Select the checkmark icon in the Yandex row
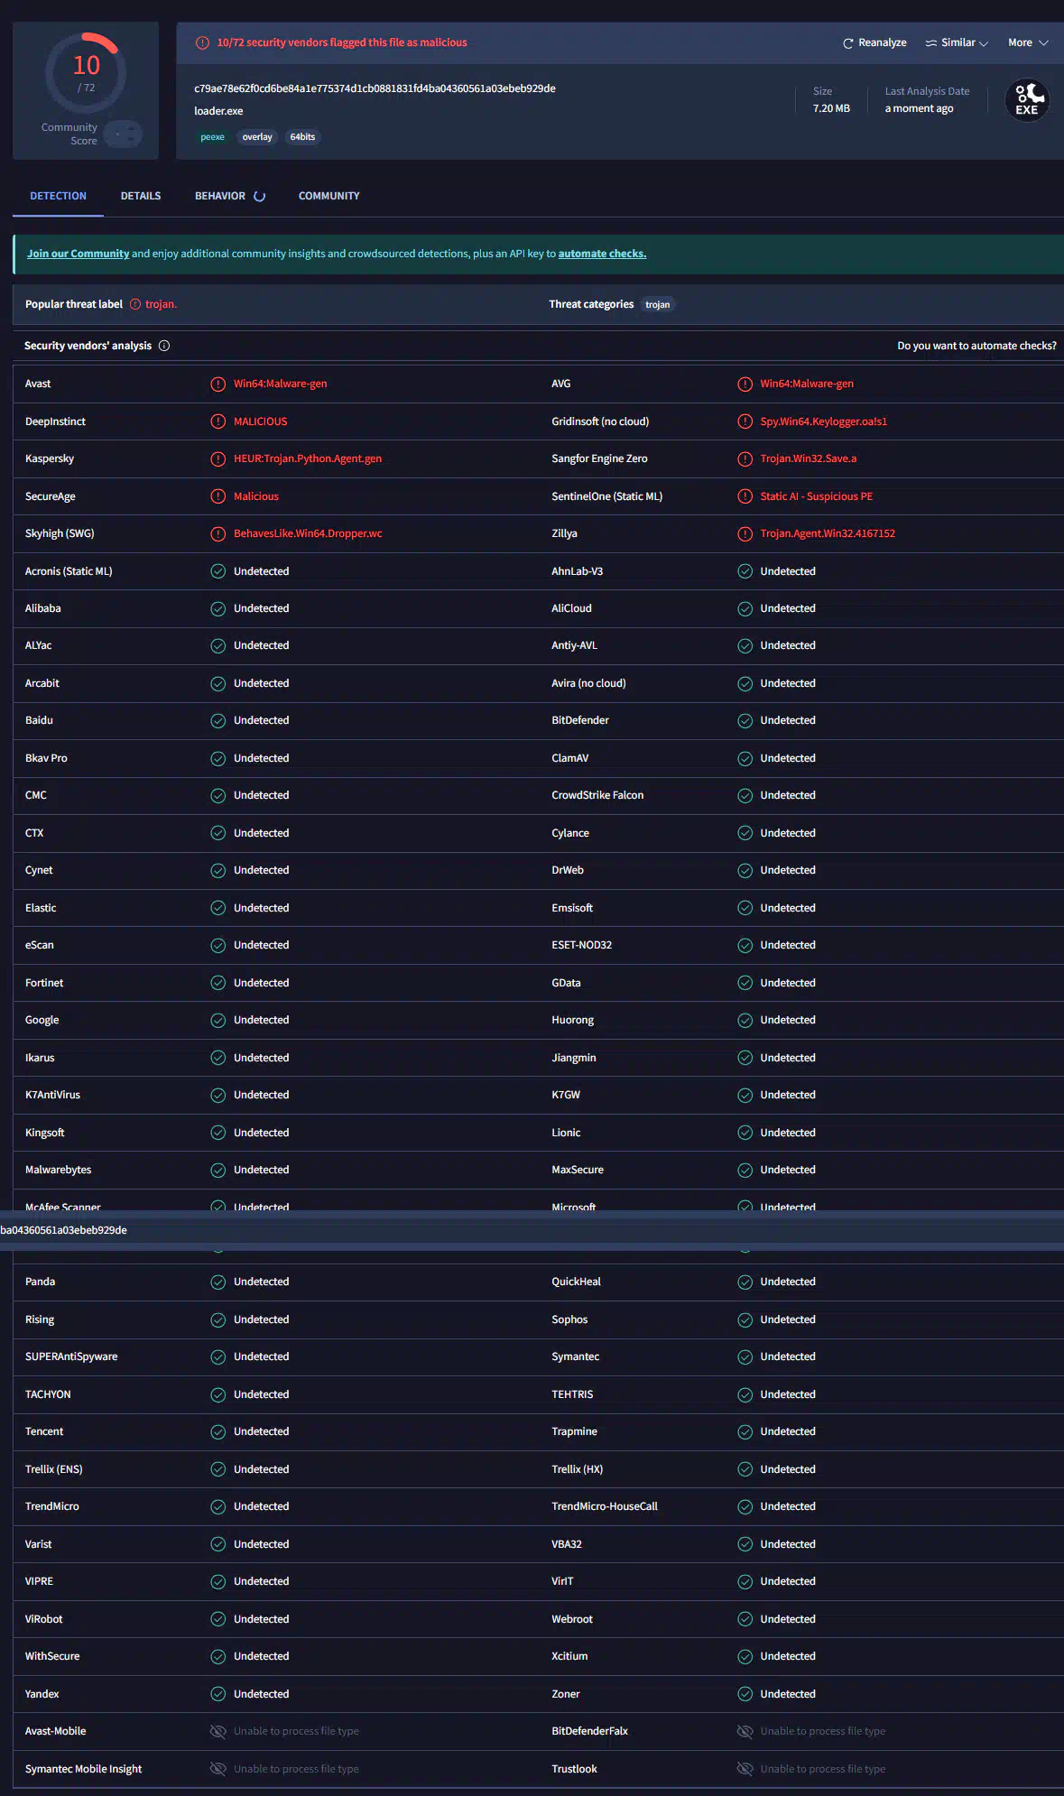The width and height of the screenshot is (1064, 1796). coord(217,1694)
